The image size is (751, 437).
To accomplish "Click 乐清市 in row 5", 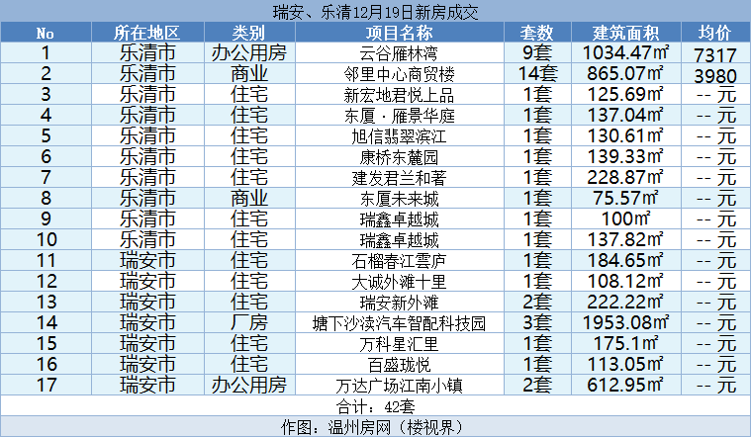I will pyautogui.click(x=147, y=135).
